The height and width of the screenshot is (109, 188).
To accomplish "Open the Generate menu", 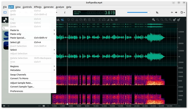I will pos(49,7).
